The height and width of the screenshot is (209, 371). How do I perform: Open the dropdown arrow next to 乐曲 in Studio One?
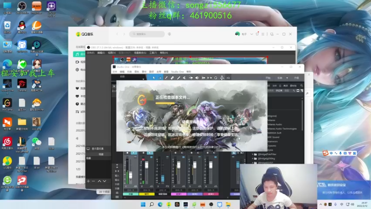click(287, 78)
